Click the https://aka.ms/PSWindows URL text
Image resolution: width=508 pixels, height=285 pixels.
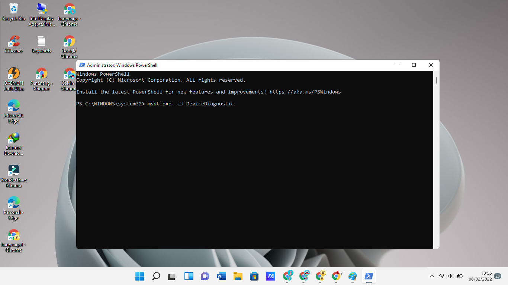click(305, 92)
